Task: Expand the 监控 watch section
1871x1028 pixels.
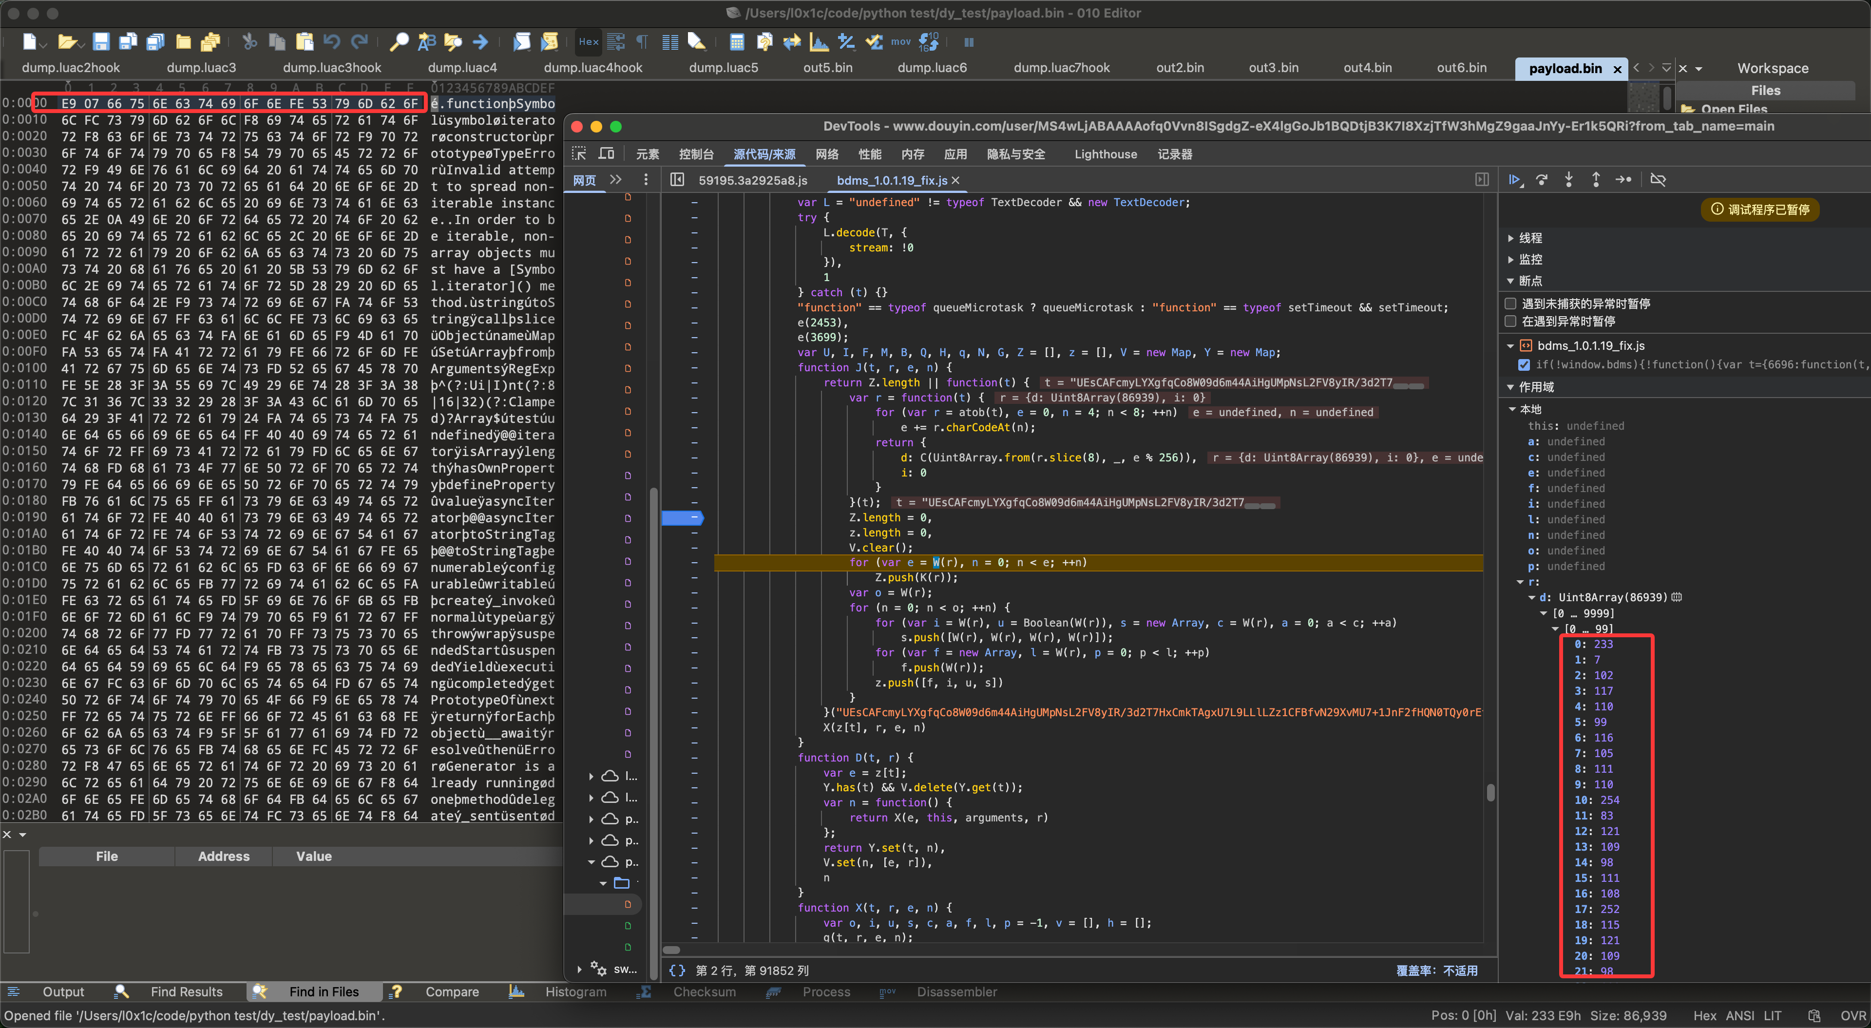Action: (1529, 259)
